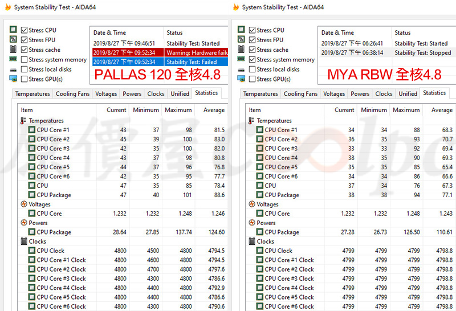
Task: Toggle Stress cache in right MYA RBW window
Action: [253, 50]
